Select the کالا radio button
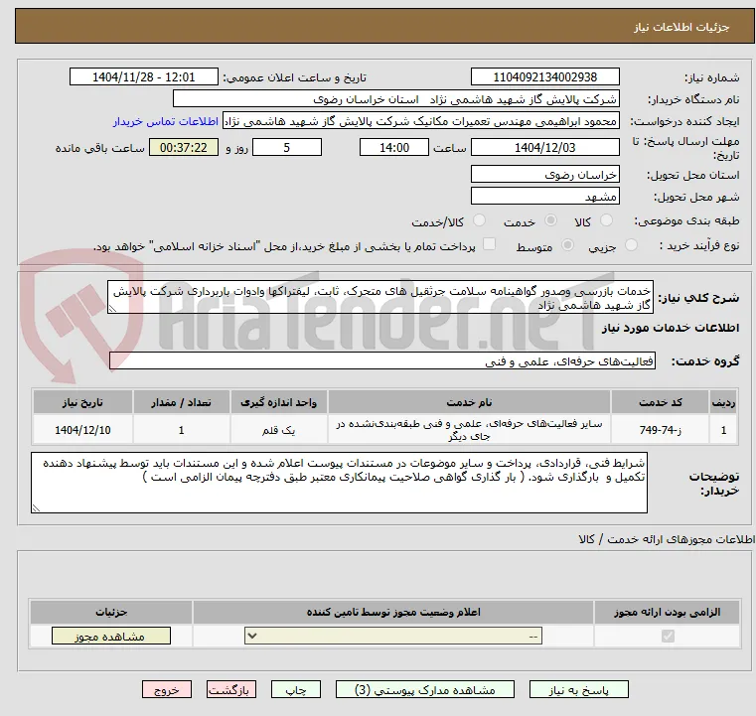Screen dimensions: 756x716 [606, 220]
